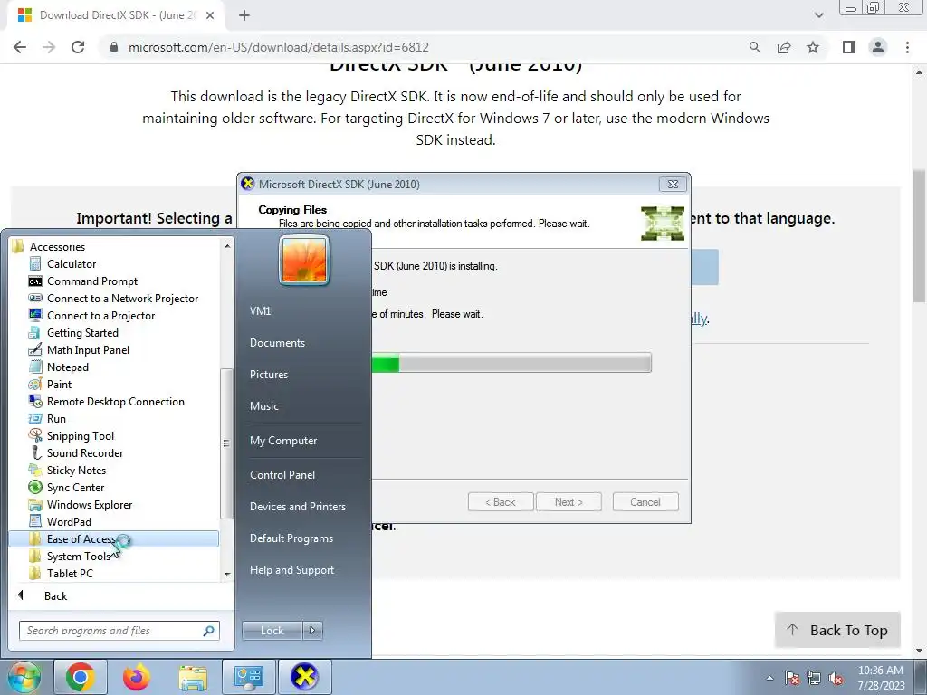Open the shutdown options arrow beside Lock
The width and height of the screenshot is (927, 695).
pyautogui.click(x=312, y=631)
